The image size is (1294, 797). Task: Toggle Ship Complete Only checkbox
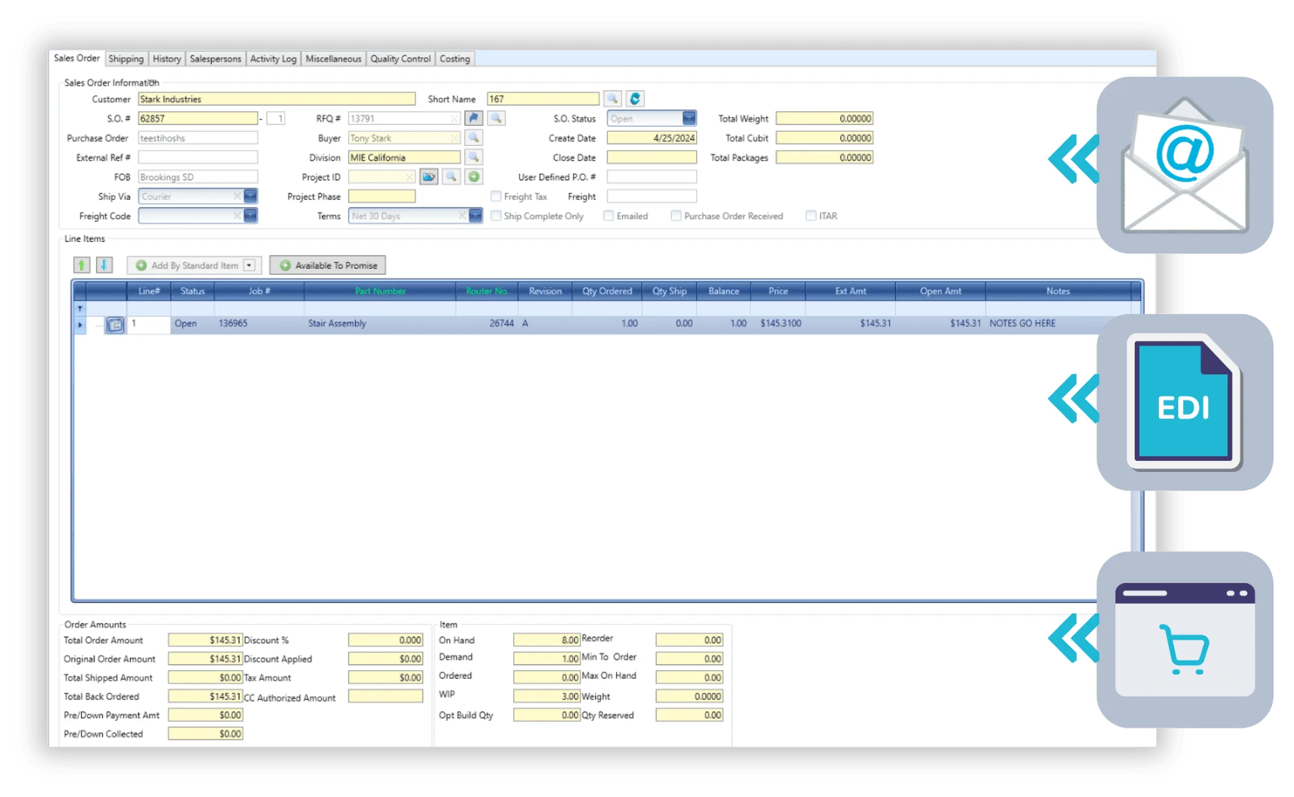(496, 215)
